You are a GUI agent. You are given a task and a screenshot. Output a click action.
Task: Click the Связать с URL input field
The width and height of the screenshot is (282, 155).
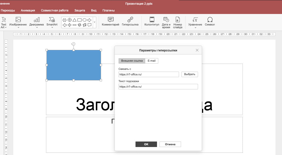tap(148, 74)
